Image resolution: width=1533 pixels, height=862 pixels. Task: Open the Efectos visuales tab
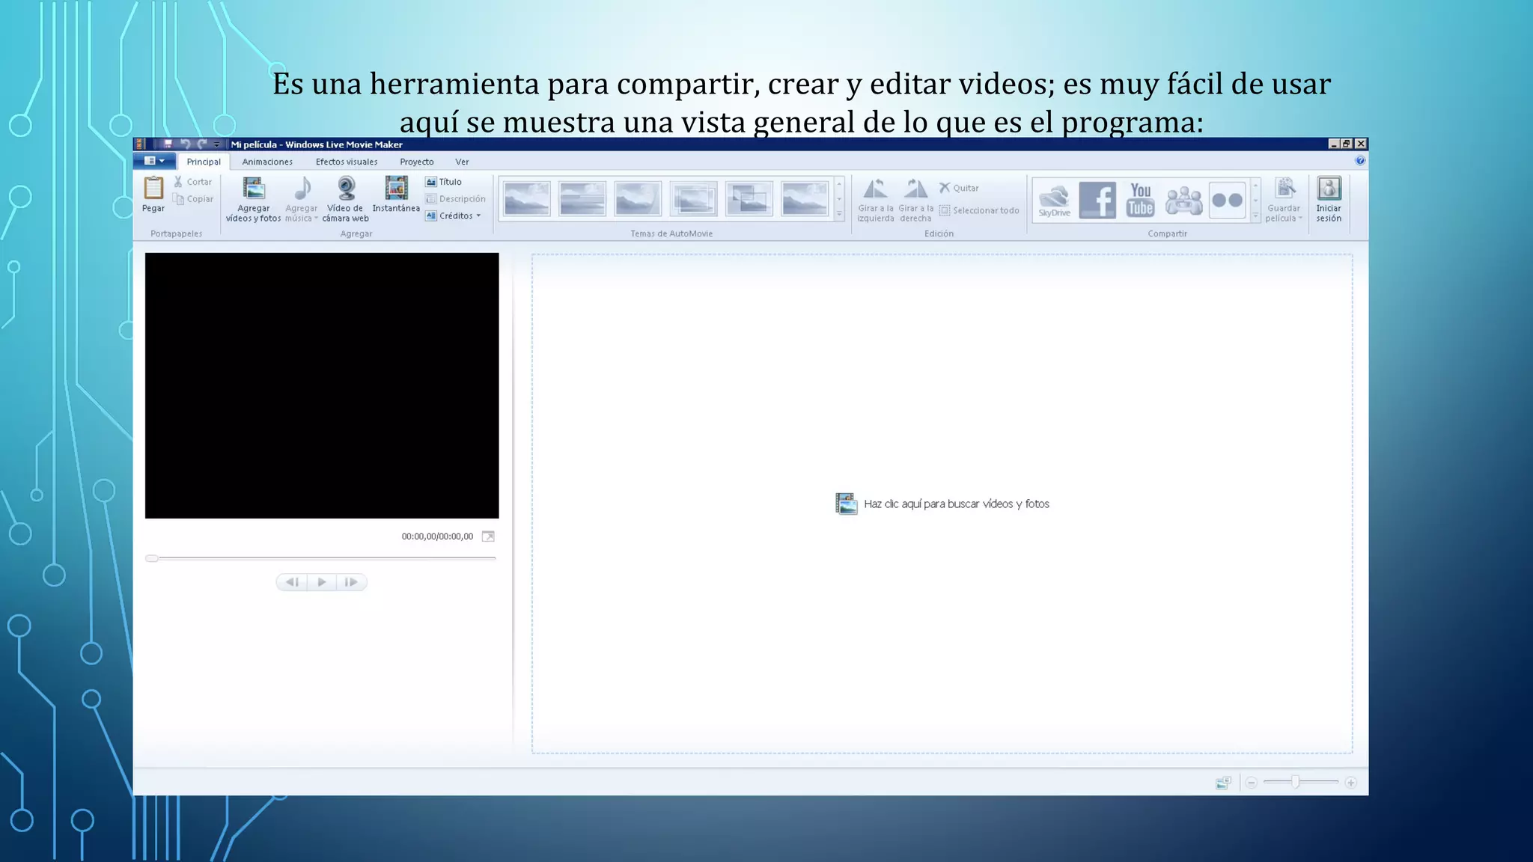pyautogui.click(x=347, y=162)
